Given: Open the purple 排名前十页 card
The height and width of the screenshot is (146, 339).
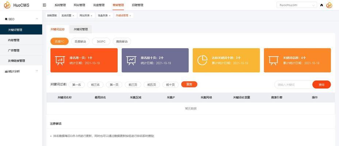Looking at the screenshot, I should point(155,60).
